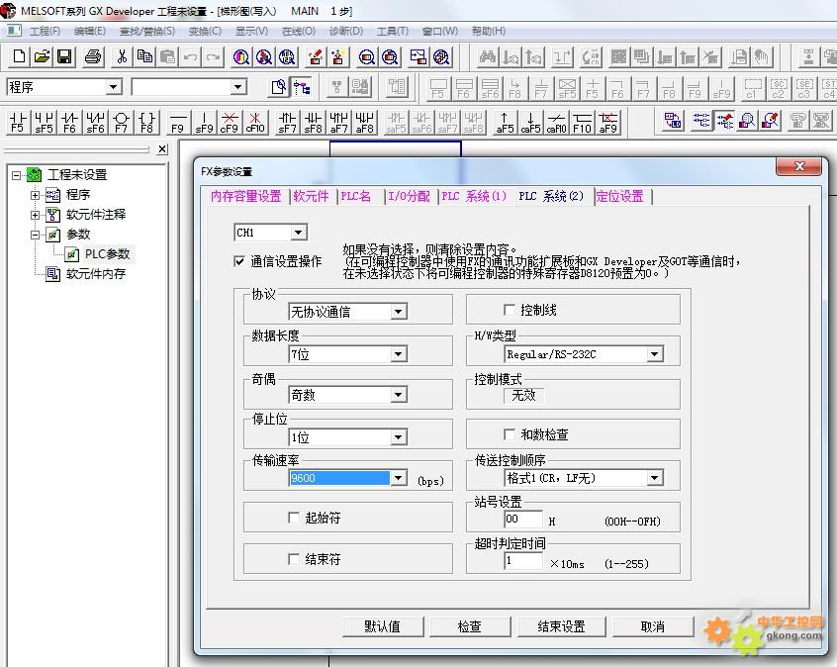Select 软元件内存 in project tree
837x667 pixels.
[96, 274]
